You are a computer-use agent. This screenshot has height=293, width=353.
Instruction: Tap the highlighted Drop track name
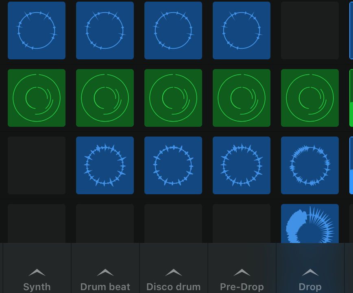pos(310,286)
